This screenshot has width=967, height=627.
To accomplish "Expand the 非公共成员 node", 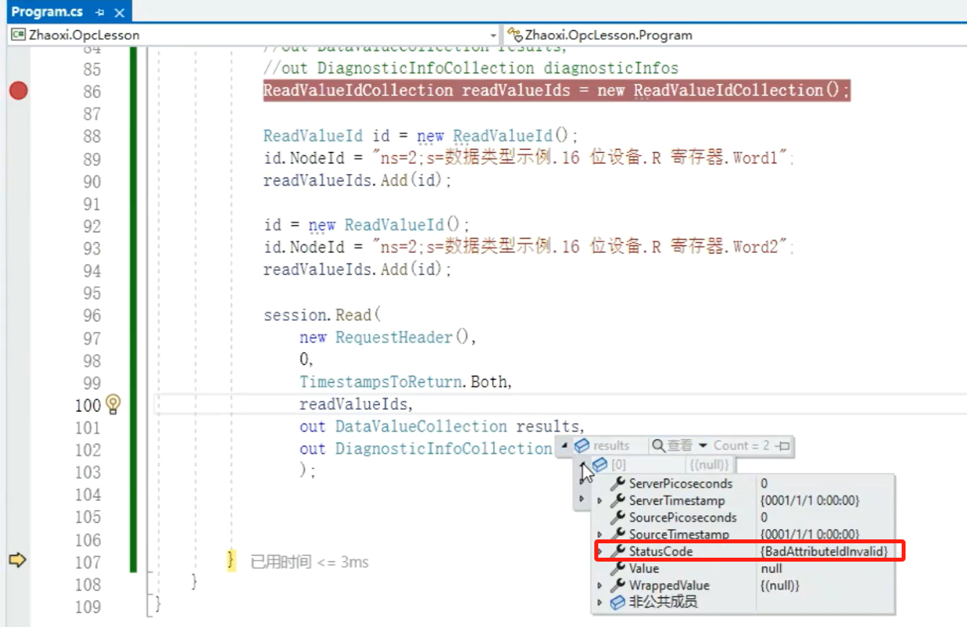I will click(600, 602).
